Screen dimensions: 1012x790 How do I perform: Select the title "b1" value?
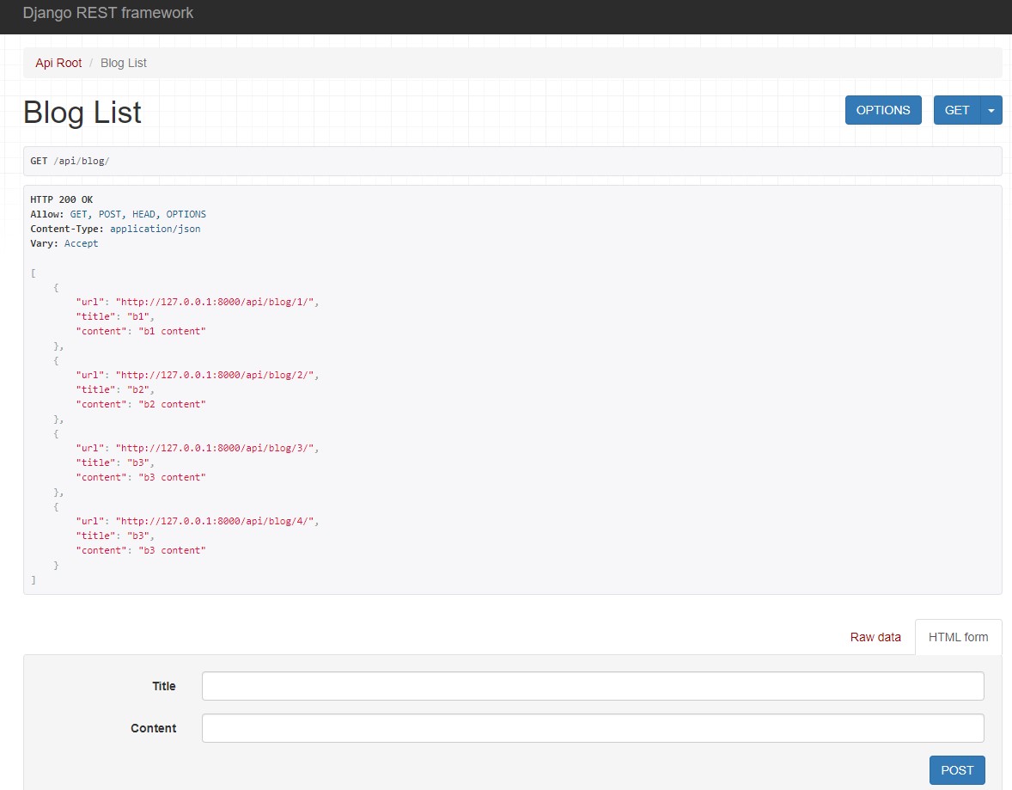point(138,316)
